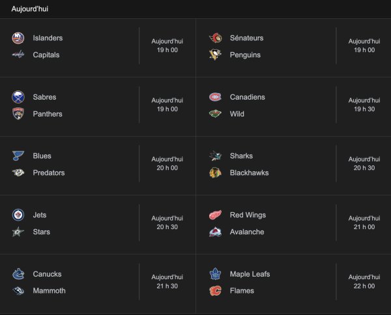
Task: Click the Aujourd'hui section heading
Action: coord(29,9)
